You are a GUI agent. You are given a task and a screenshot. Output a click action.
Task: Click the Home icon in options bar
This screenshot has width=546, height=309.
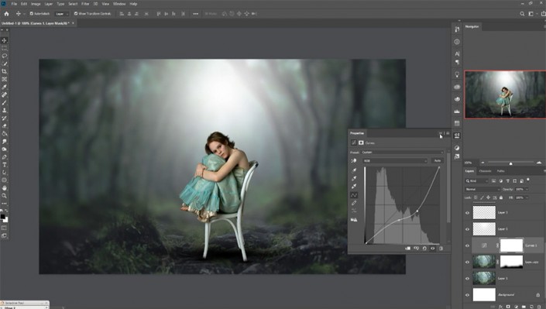click(6, 14)
